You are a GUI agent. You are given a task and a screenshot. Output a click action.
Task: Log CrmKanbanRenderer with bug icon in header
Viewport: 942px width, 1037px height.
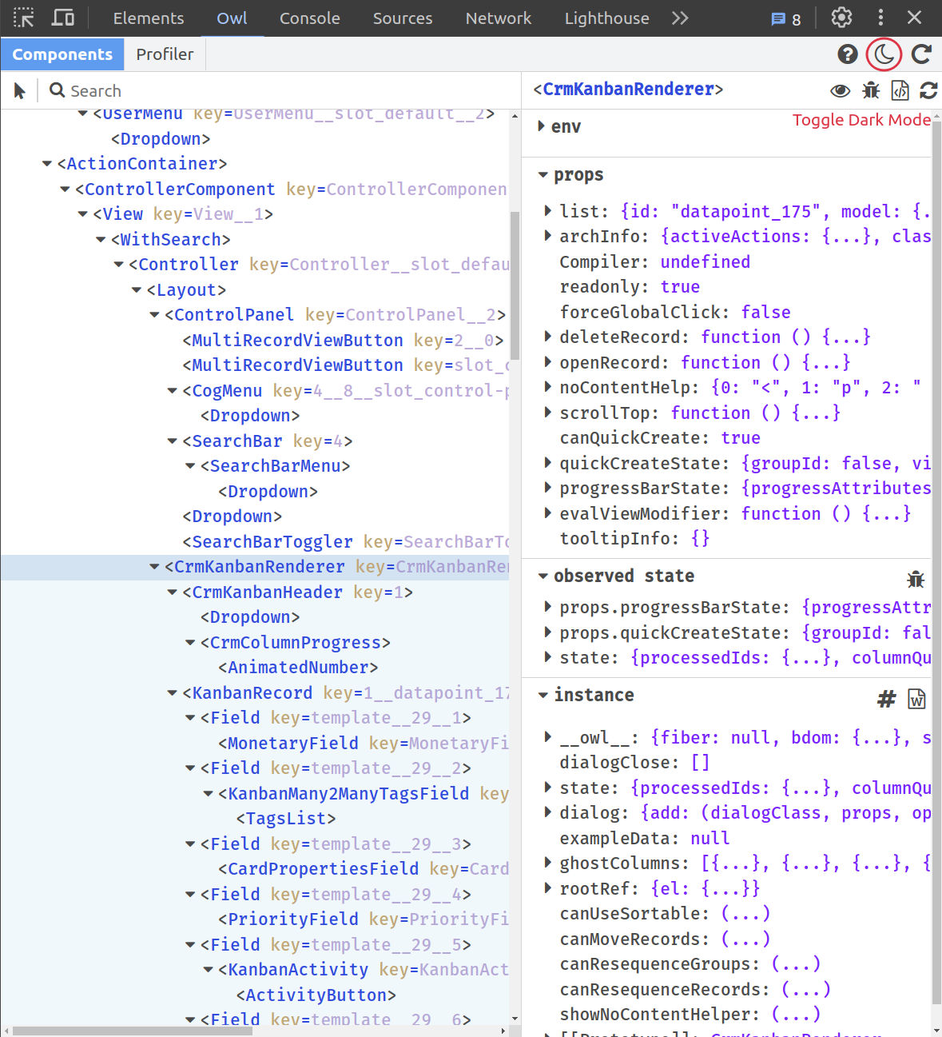tap(871, 90)
